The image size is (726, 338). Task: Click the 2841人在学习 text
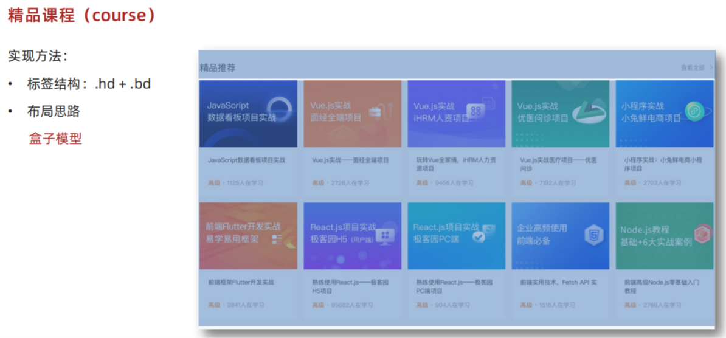pyautogui.click(x=246, y=305)
